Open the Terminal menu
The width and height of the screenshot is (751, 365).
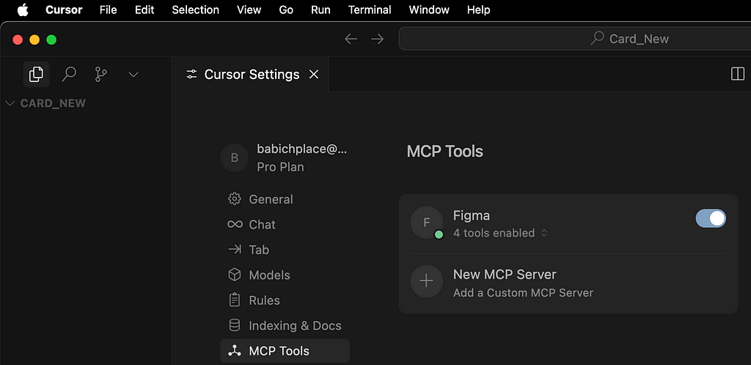pyautogui.click(x=370, y=10)
